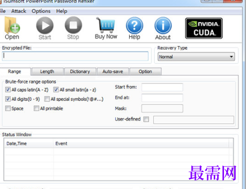246x189 pixels.
Task: Stop the running attack
Action: pos(73,28)
